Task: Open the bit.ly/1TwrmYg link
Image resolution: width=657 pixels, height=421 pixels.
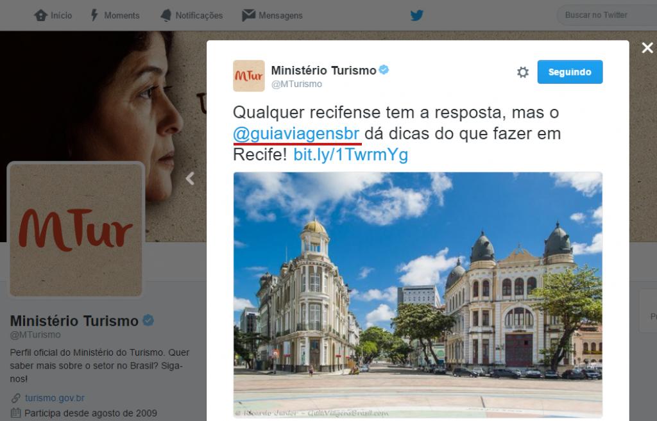Action: (x=350, y=155)
